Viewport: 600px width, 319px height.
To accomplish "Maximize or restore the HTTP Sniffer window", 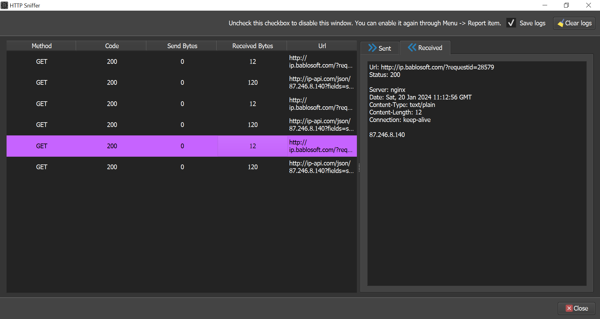I will coord(566,5).
